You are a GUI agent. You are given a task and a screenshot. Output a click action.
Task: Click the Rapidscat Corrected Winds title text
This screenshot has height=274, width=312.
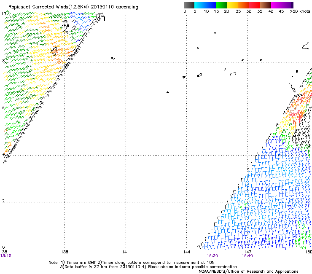[x=73, y=7]
